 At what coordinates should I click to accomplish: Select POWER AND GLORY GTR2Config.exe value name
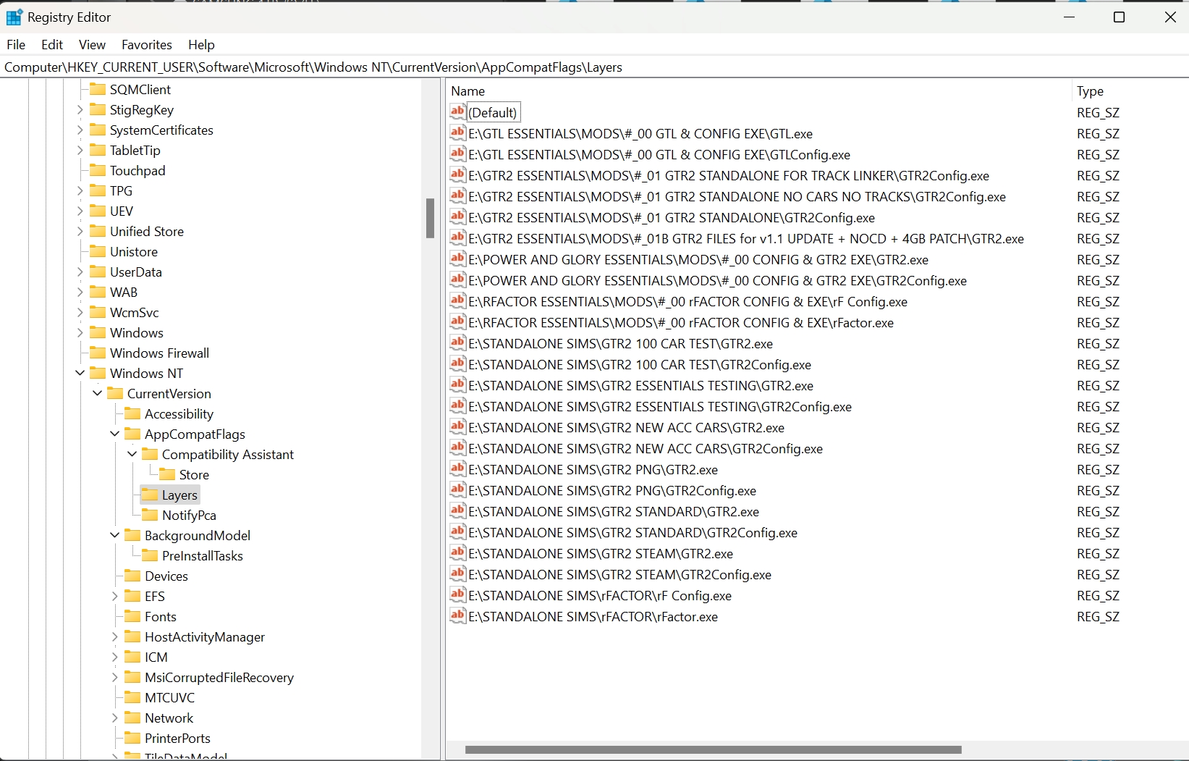point(717,280)
